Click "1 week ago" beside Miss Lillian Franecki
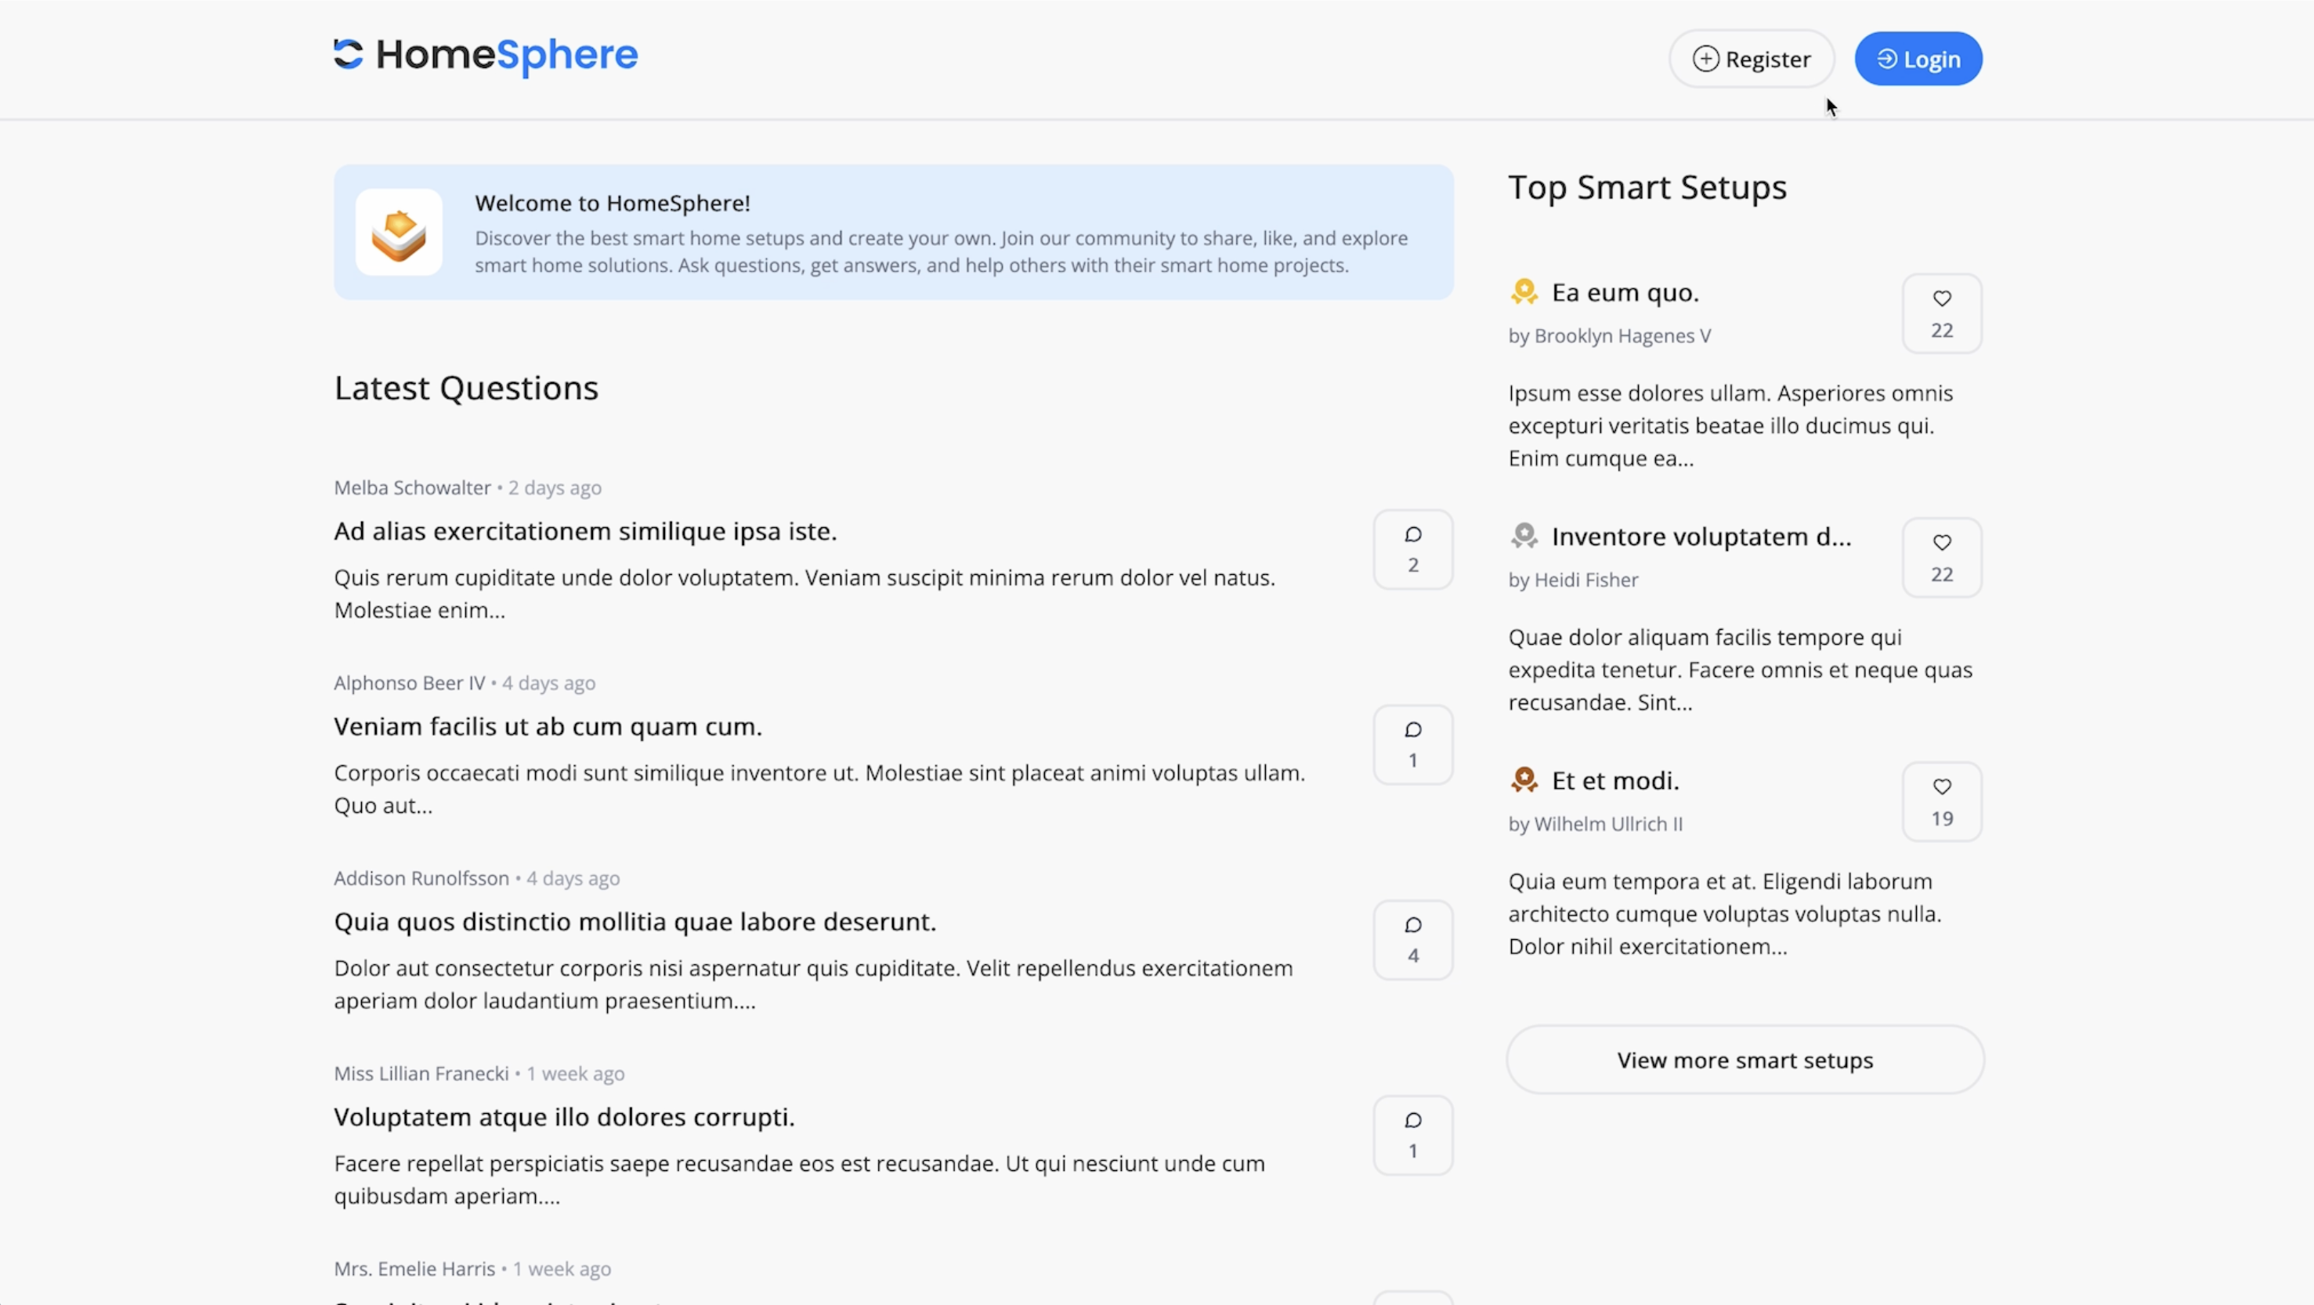Image resolution: width=2314 pixels, height=1305 pixels. [x=576, y=1073]
